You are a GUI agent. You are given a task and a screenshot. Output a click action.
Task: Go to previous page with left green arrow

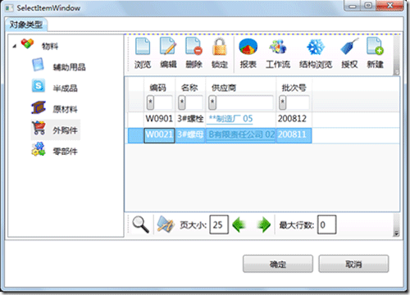click(x=239, y=225)
